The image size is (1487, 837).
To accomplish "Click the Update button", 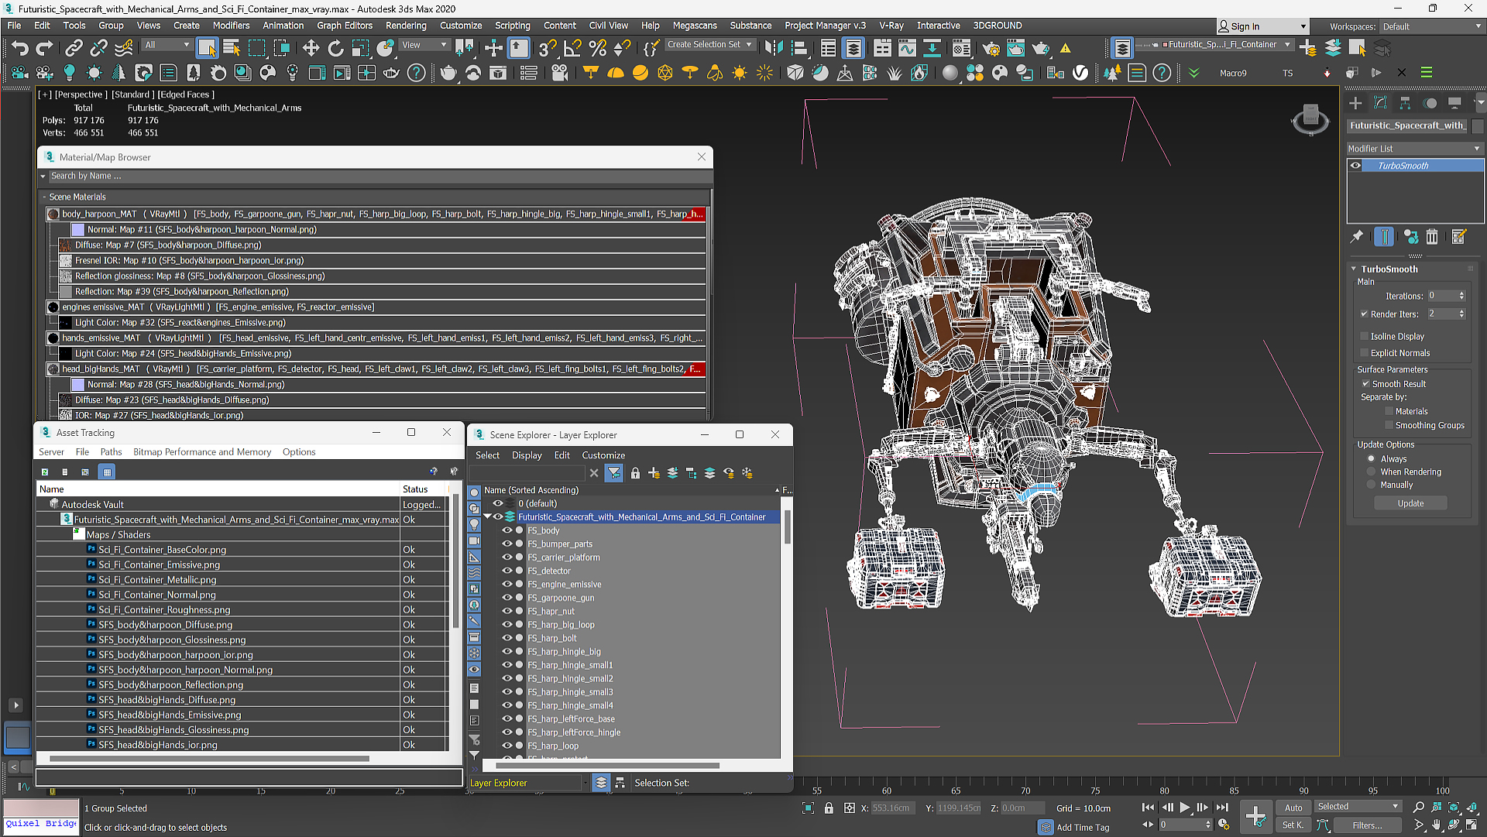I will (x=1410, y=503).
